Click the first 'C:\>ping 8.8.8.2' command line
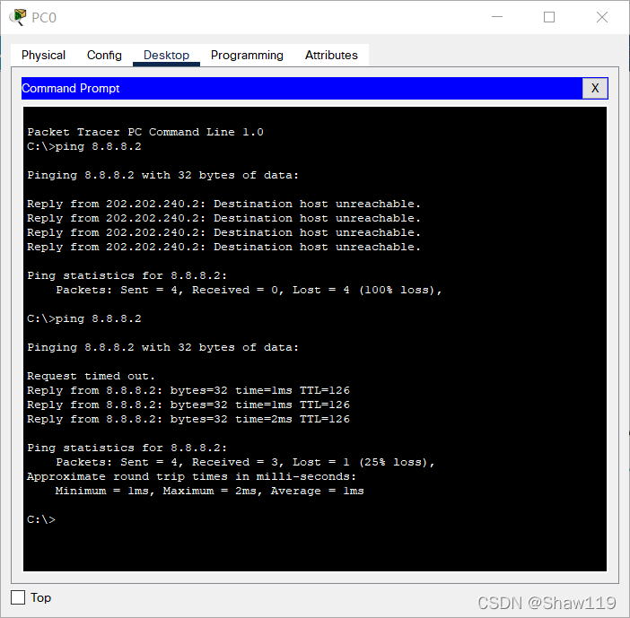 click(84, 146)
